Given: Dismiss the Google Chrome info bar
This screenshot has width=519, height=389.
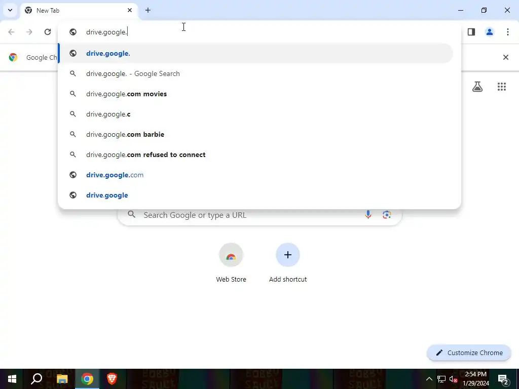Looking at the screenshot, I should (506, 57).
